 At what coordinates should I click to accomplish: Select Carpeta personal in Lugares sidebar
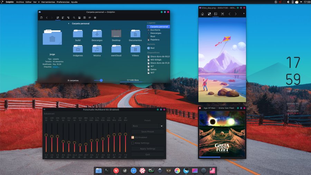click(x=158, y=27)
